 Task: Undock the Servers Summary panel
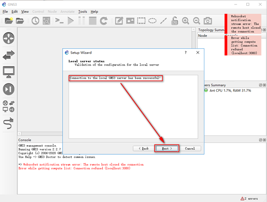point(261,85)
